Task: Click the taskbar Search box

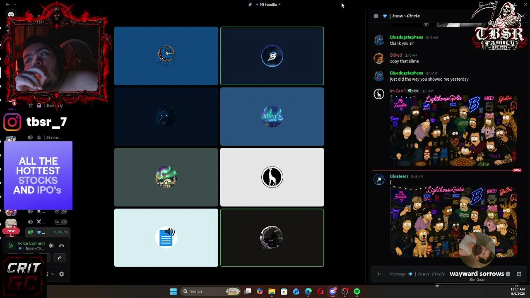Action: [x=212, y=291]
